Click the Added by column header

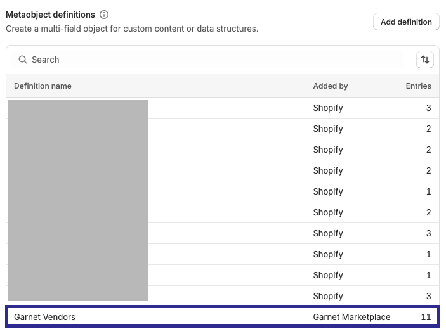click(x=331, y=86)
